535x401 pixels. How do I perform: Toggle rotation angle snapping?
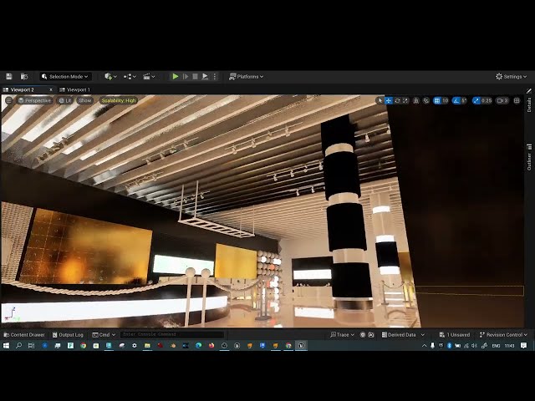(456, 100)
